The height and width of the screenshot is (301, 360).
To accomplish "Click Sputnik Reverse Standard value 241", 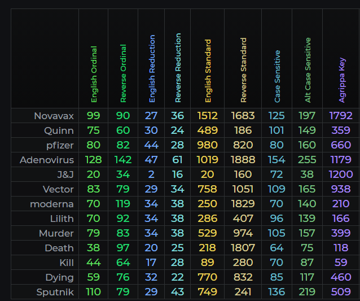I will coord(243,292).
